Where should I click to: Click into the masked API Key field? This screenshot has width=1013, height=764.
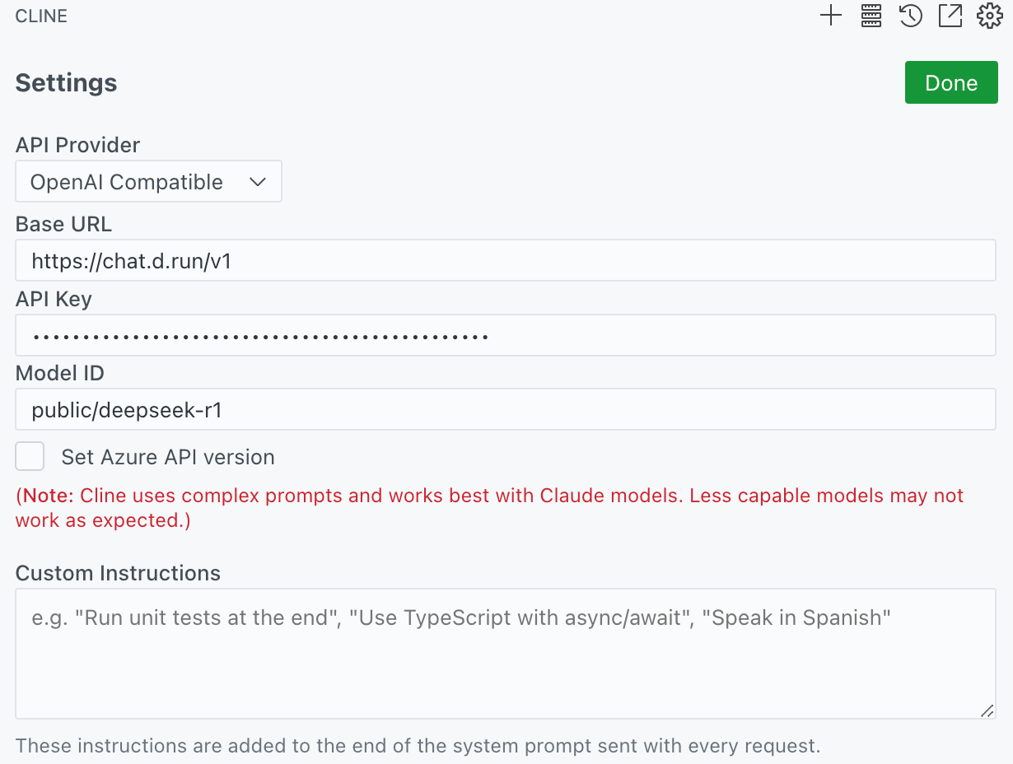pos(505,336)
